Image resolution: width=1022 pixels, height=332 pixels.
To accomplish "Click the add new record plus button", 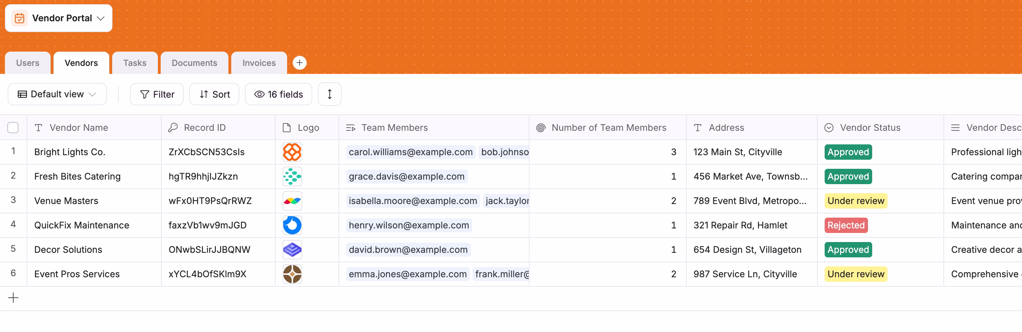I will [x=13, y=297].
